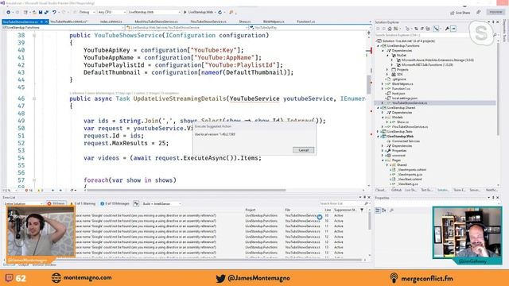Open the LiveStandup.Functions project navigation dropdown
Image resolution: width=509 pixels, height=286 pixels.
[63, 28]
